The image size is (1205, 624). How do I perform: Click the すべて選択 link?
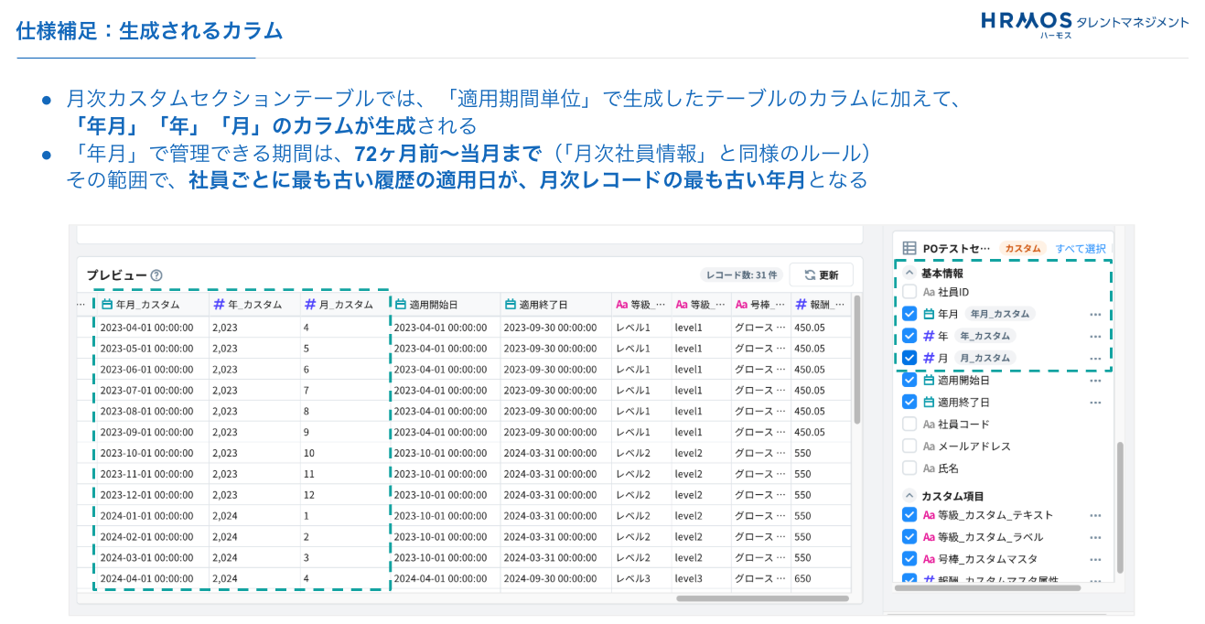click(x=1080, y=248)
